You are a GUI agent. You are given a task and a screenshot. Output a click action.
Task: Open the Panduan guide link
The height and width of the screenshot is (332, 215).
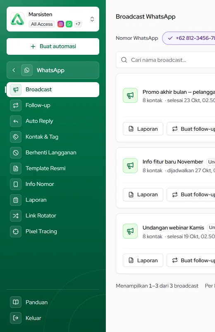pyautogui.click(x=53, y=302)
